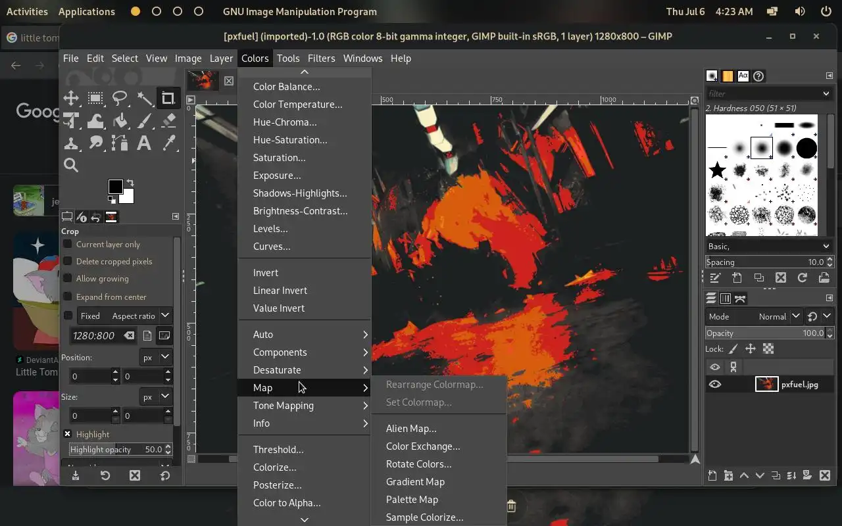Select the Free Select lasso tool

tap(120, 99)
